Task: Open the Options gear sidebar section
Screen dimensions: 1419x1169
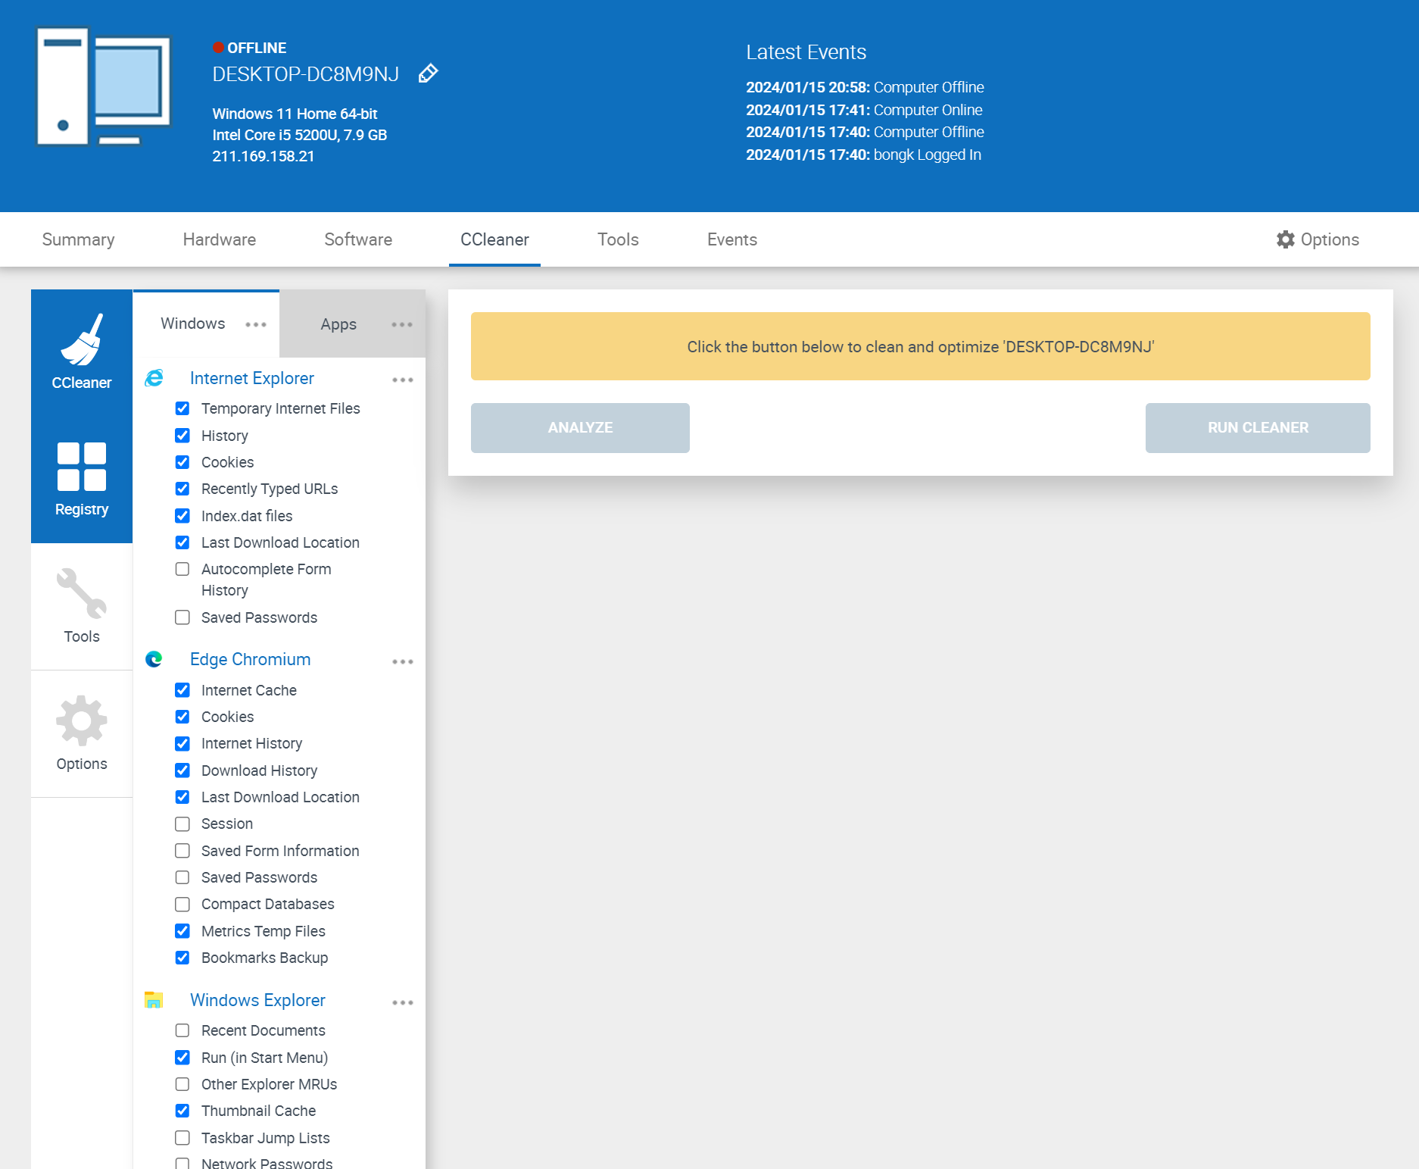Action: tap(82, 733)
